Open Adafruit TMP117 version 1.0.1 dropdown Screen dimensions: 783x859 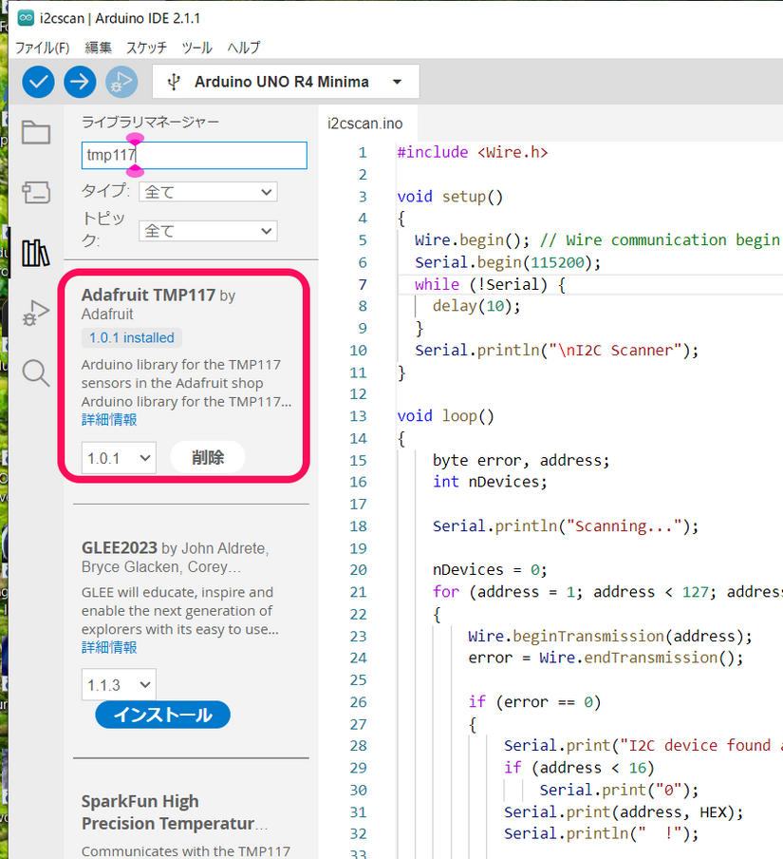119,458
